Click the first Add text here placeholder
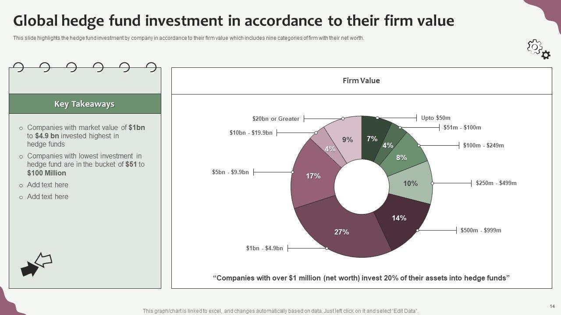The height and width of the screenshot is (315, 561). pos(48,185)
